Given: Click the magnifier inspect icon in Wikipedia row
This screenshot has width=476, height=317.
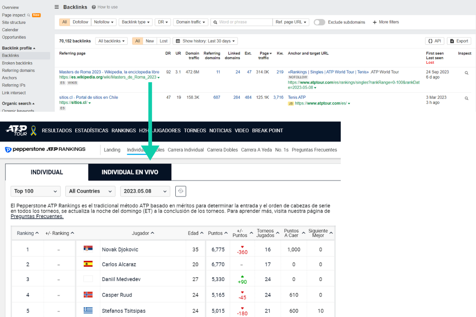Looking at the screenshot, I should click(466, 73).
